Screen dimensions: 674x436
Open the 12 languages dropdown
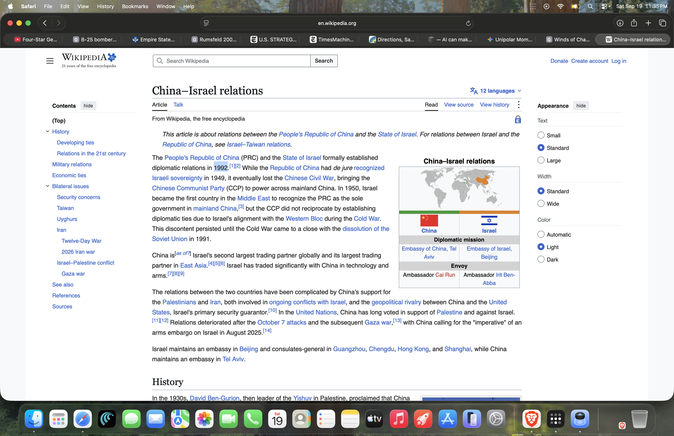click(x=496, y=91)
